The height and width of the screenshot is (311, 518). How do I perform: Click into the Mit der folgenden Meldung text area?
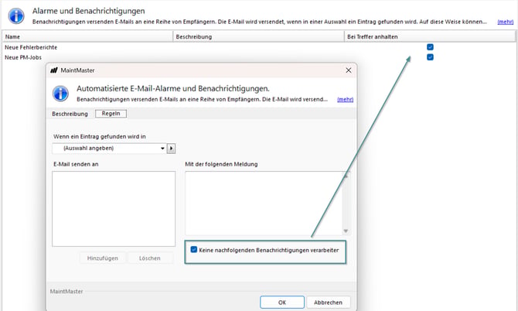coord(264,203)
